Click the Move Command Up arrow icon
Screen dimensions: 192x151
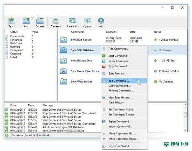104,134
